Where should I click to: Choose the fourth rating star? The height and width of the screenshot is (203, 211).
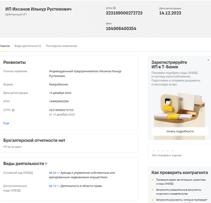[x=168, y=151]
